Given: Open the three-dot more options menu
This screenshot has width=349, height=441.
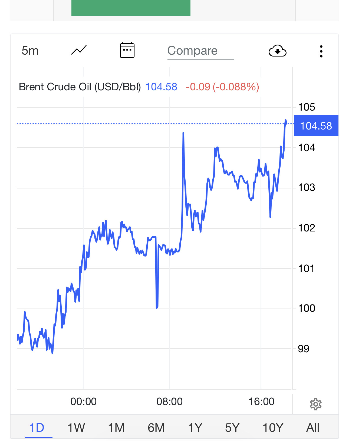Looking at the screenshot, I should (321, 51).
